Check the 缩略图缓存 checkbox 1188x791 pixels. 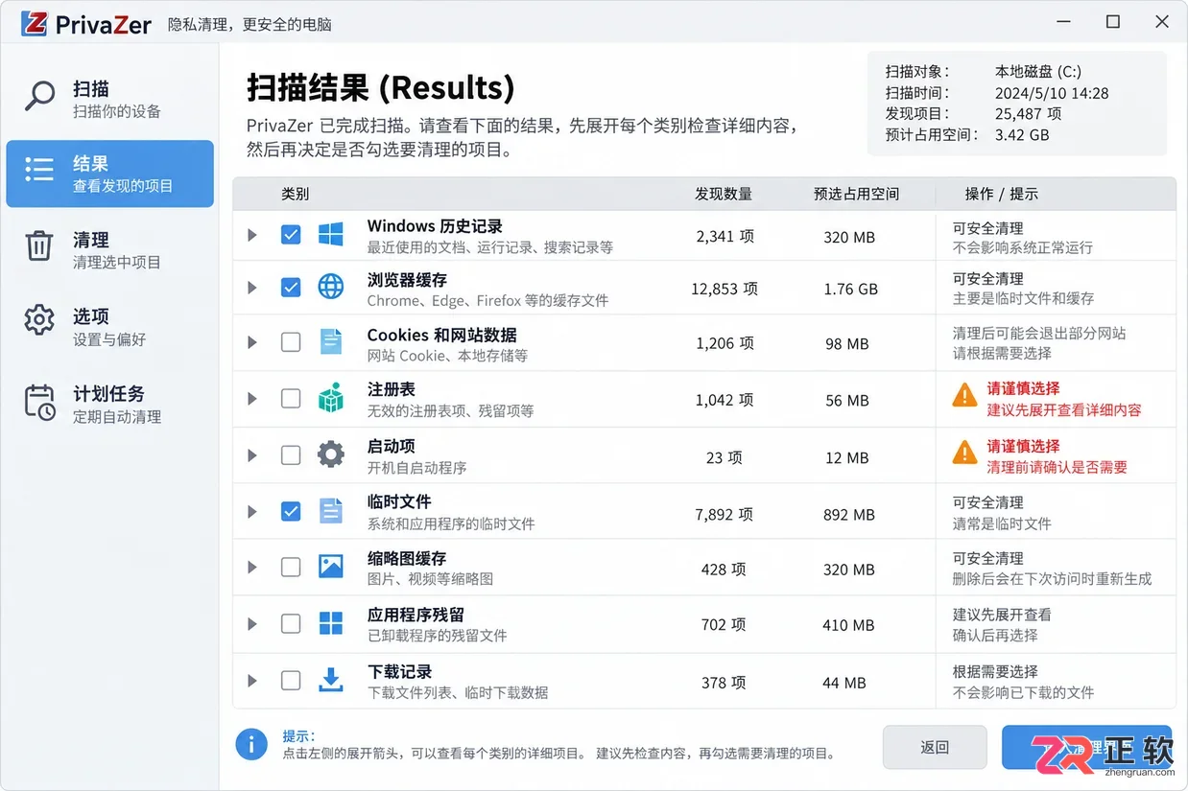click(291, 568)
